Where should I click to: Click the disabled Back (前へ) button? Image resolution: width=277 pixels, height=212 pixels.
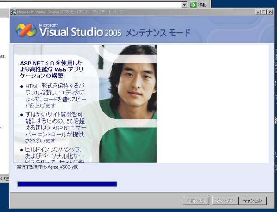pos(196,201)
